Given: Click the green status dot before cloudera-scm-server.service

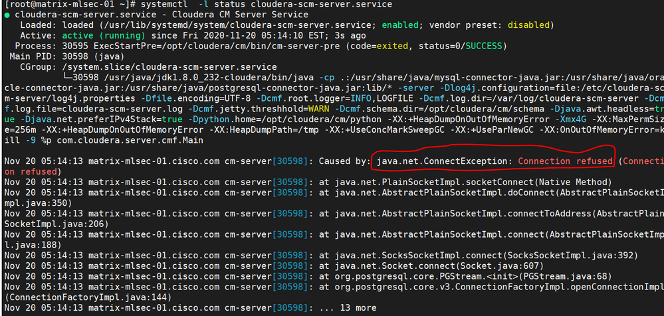Looking at the screenshot, I should click(x=7, y=15).
